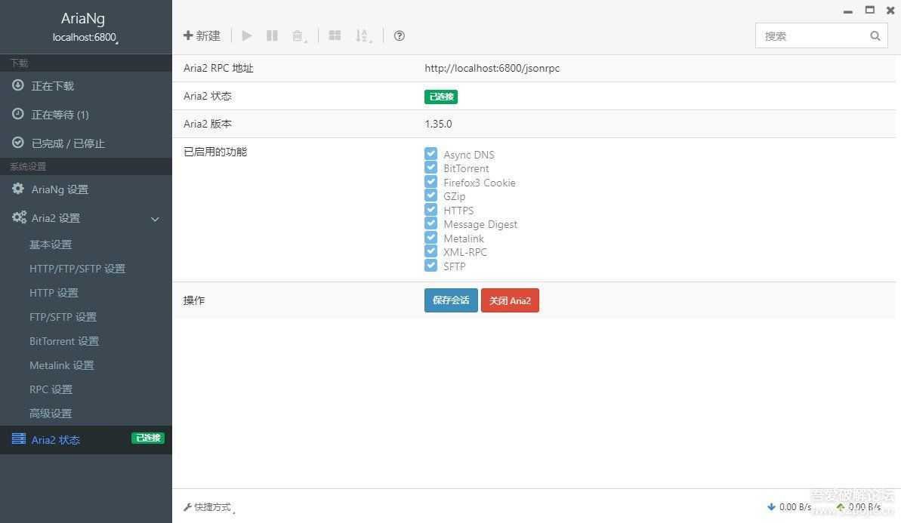901x523 pixels.
Task: Click the 保存会话 save session button
Action: click(x=451, y=300)
